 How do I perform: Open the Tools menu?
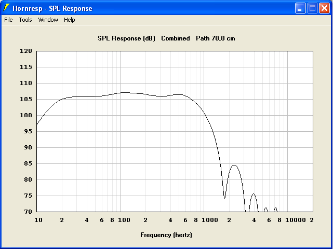pos(25,20)
